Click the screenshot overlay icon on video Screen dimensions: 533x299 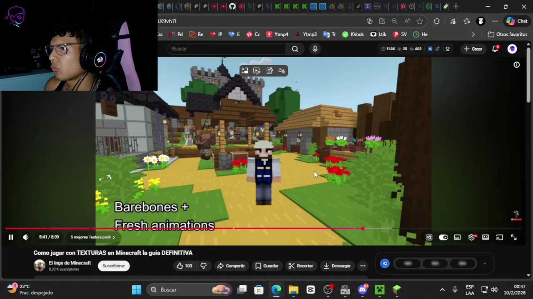(x=257, y=71)
